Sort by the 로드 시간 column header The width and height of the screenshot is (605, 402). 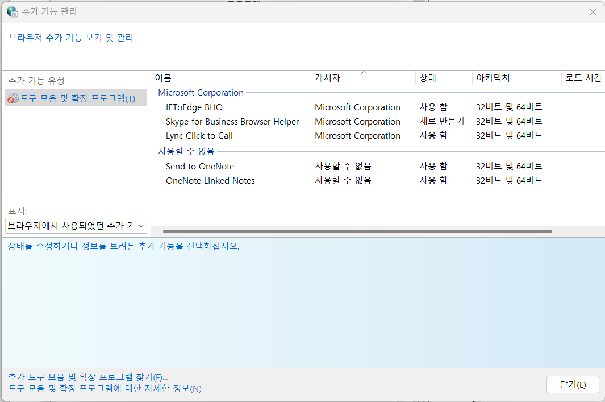583,78
